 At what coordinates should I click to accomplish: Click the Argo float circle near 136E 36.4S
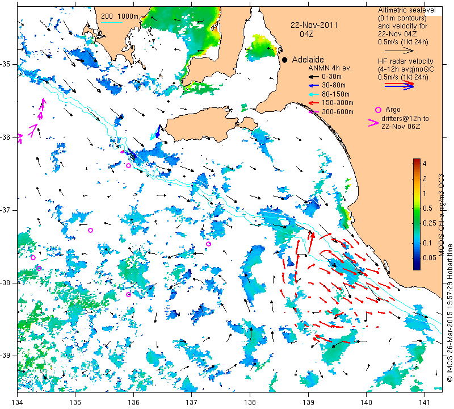129,166
